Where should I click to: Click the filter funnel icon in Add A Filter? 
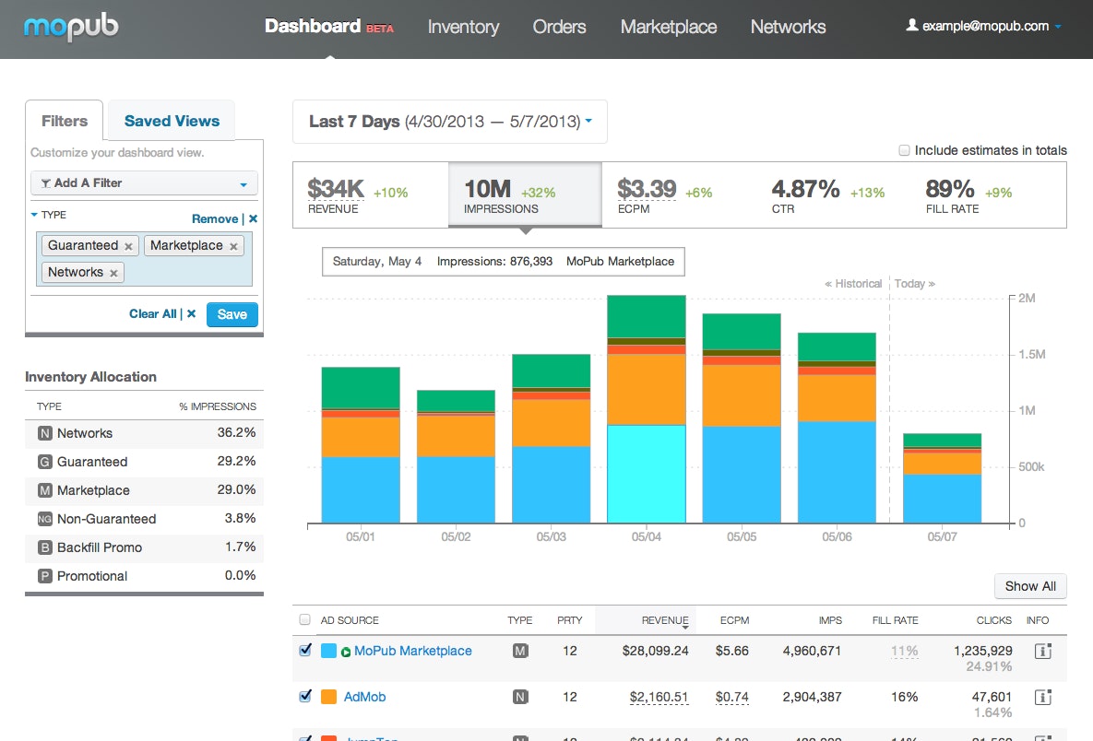(45, 184)
